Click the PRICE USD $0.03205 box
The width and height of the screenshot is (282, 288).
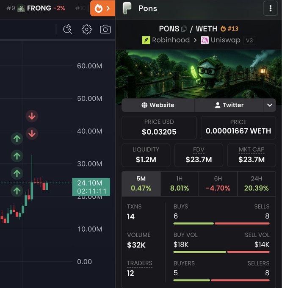(159, 127)
